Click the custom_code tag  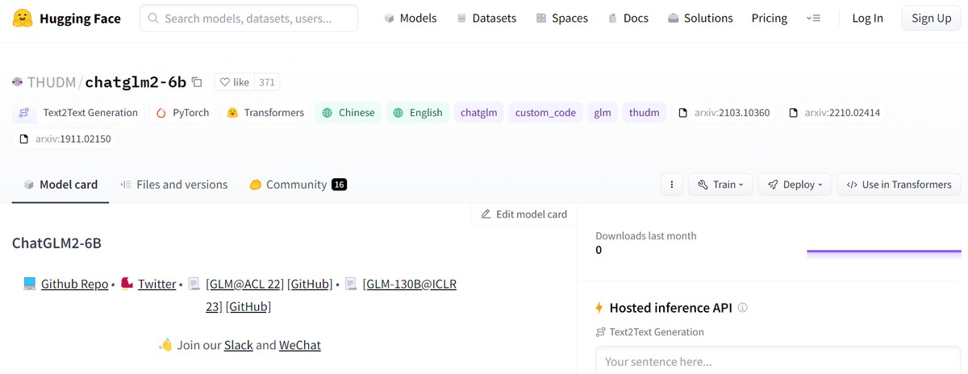pyautogui.click(x=545, y=113)
